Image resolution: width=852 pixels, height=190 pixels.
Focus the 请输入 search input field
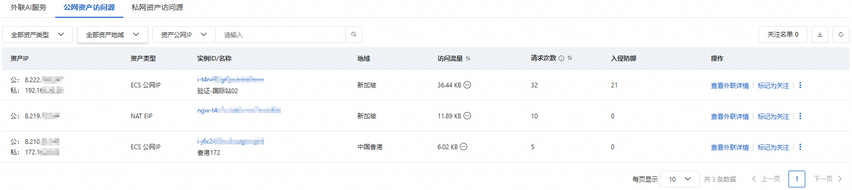click(281, 35)
